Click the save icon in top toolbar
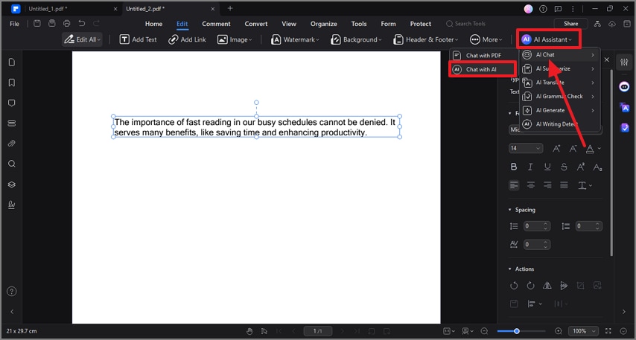 point(37,24)
